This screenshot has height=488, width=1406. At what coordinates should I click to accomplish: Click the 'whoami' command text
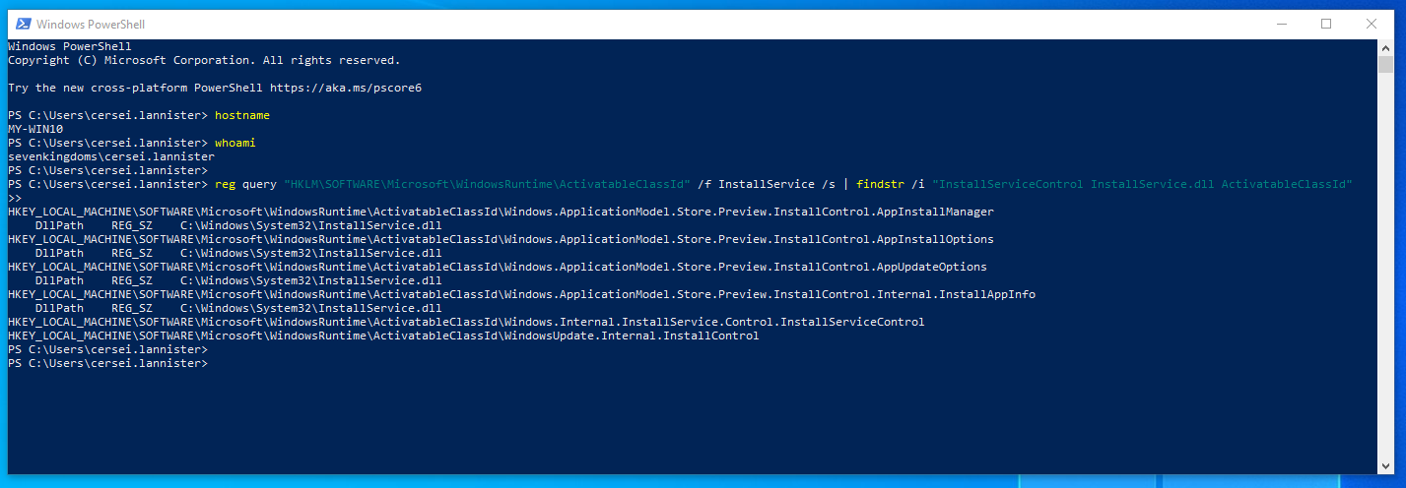(x=235, y=143)
